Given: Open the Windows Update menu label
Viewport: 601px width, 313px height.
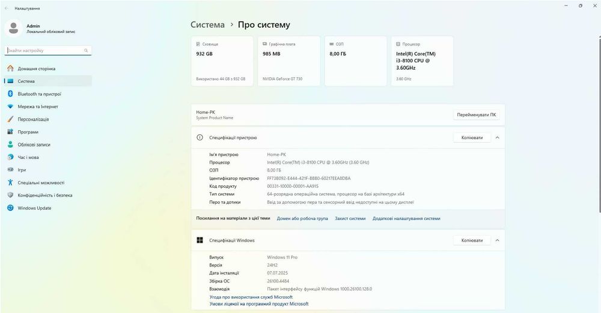Looking at the screenshot, I should [34, 208].
